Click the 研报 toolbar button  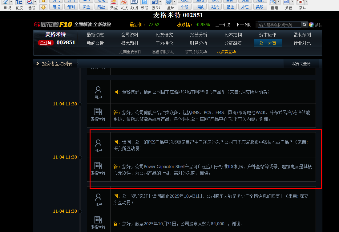(x=56, y=7)
